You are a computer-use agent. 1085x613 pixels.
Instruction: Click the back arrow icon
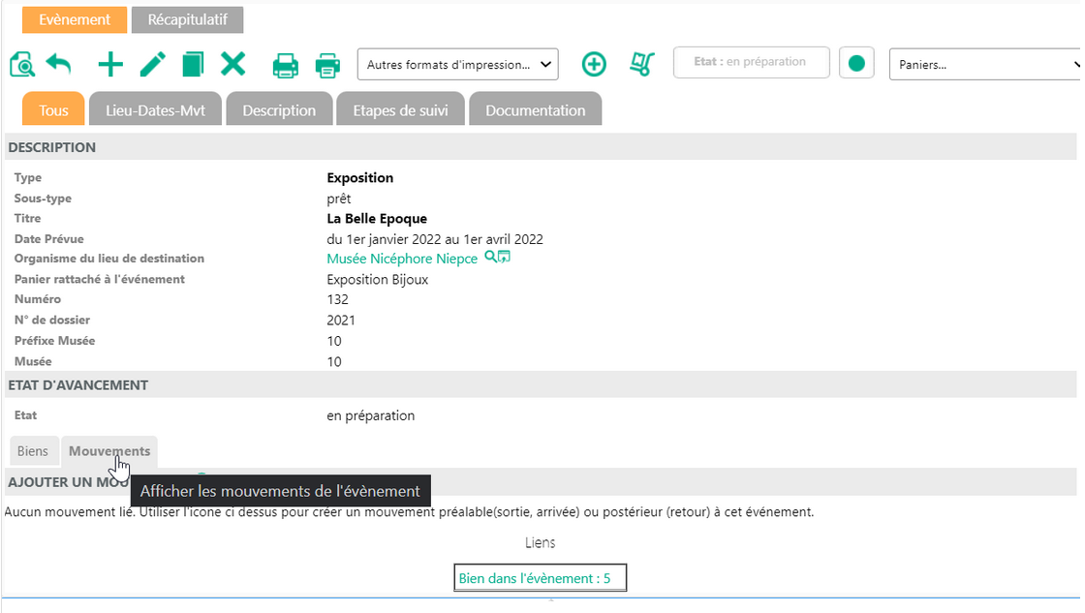59,65
